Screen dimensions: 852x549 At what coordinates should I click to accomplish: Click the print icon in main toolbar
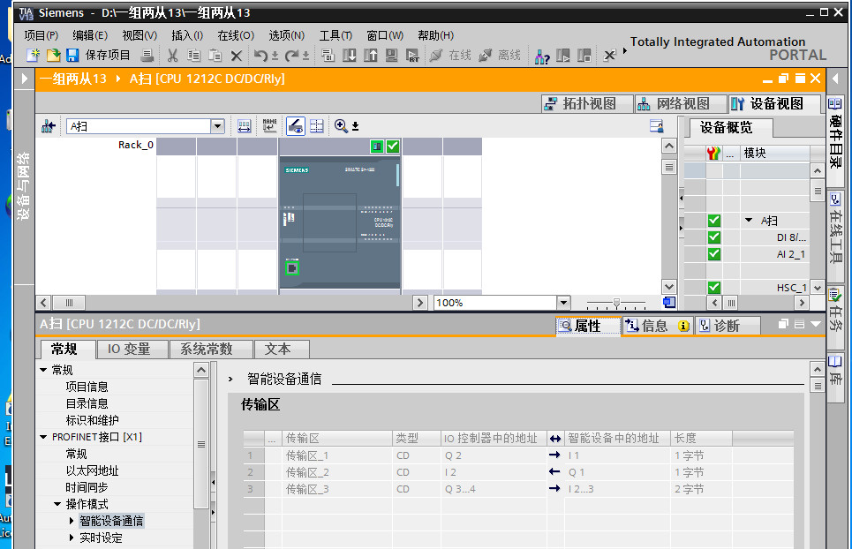point(147,55)
